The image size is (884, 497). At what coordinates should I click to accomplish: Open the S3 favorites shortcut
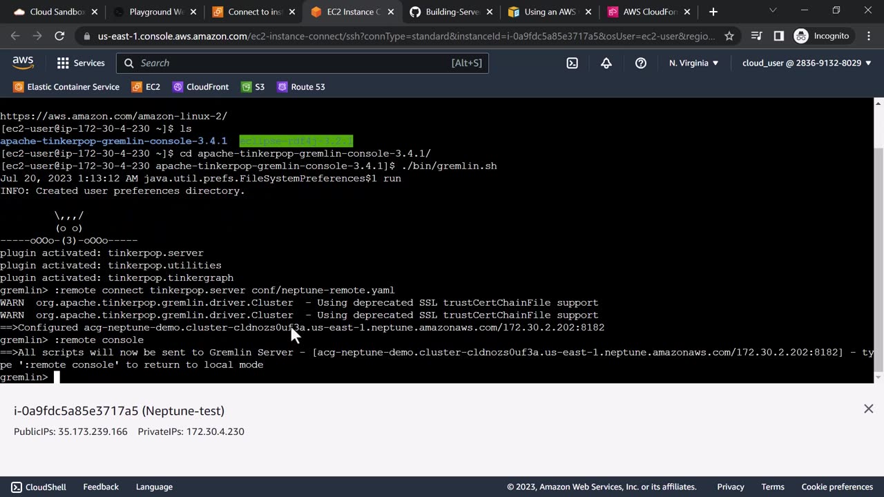pyautogui.click(x=253, y=87)
